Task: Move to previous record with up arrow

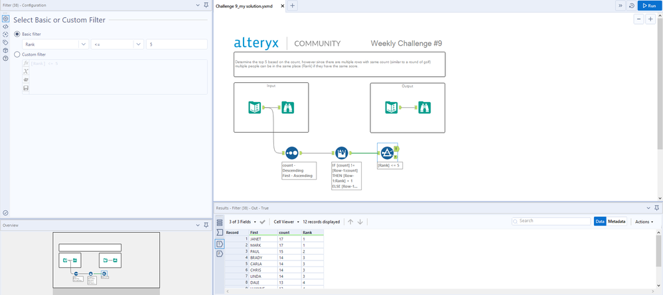Action: click(350, 222)
